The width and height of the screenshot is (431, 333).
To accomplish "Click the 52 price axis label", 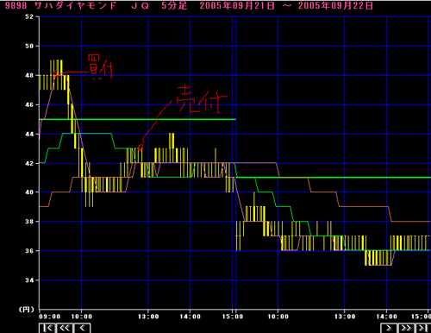I will coord(29,16).
